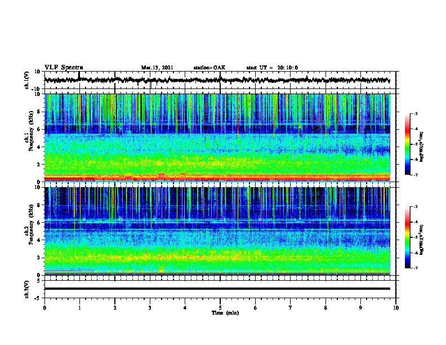Click the "4" kHz tick on ch.1 frequency axis
Image resolution: width=446 pixels, height=345 pixels.
pos(38,147)
